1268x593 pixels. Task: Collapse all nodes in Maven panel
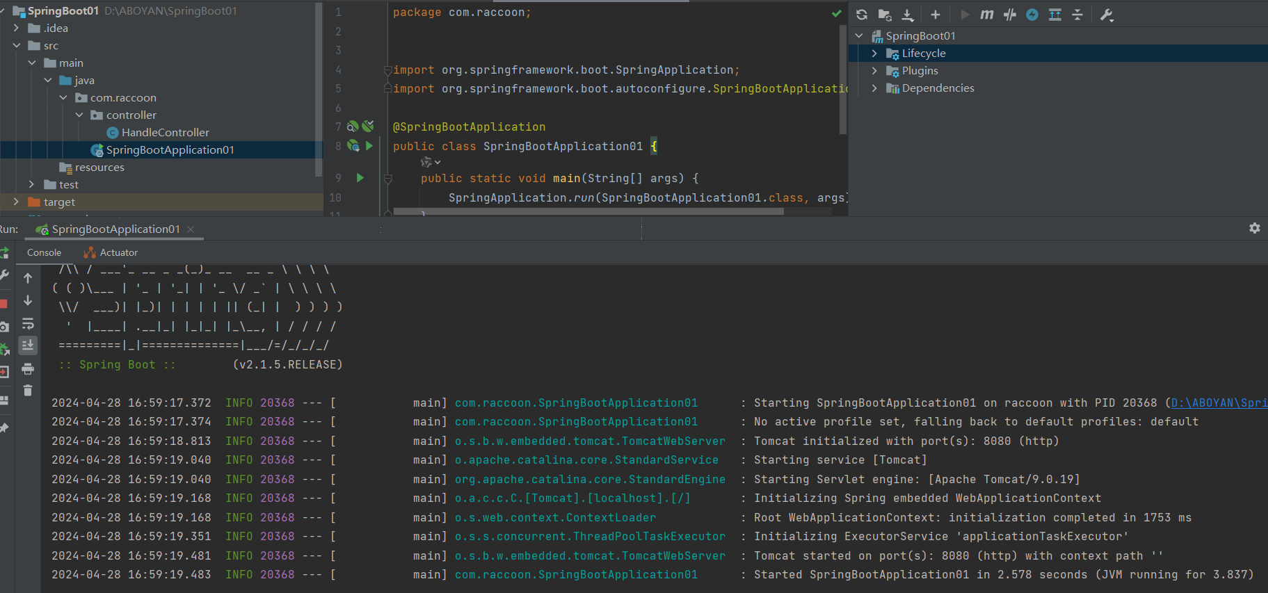[x=1077, y=15]
